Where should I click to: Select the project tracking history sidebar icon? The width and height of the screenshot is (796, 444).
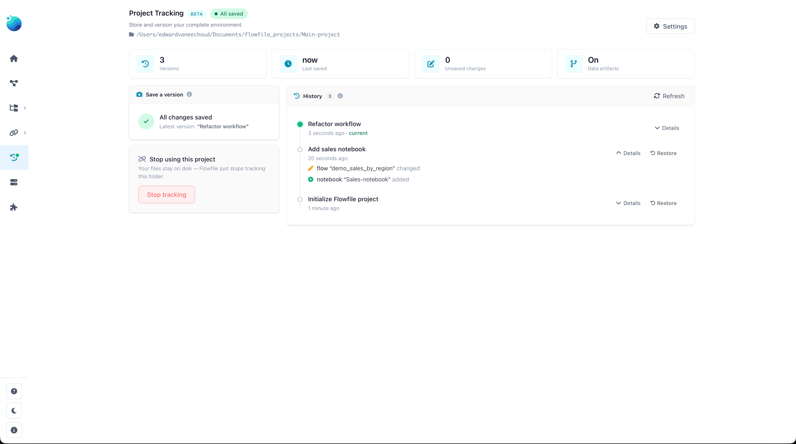(14, 157)
